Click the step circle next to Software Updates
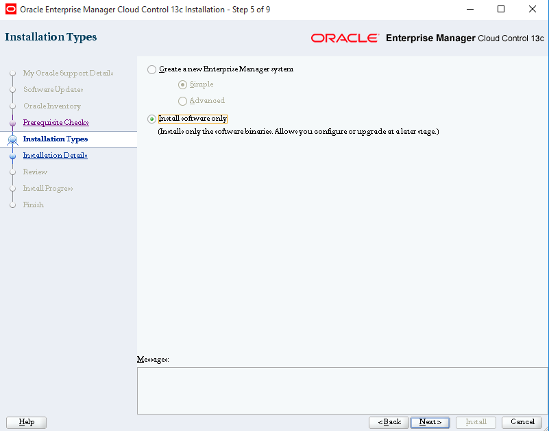This screenshot has height=431, width=549. (x=13, y=89)
